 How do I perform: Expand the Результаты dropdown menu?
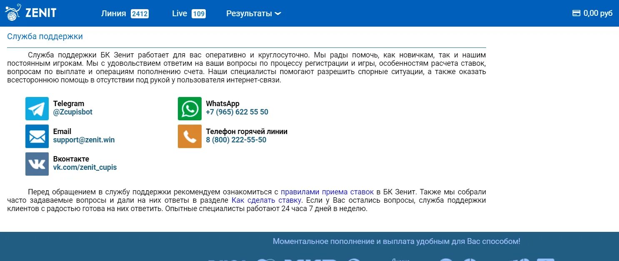[x=254, y=13]
